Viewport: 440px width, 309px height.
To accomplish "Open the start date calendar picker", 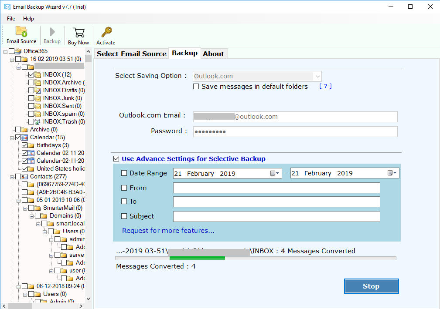I will click(275, 173).
